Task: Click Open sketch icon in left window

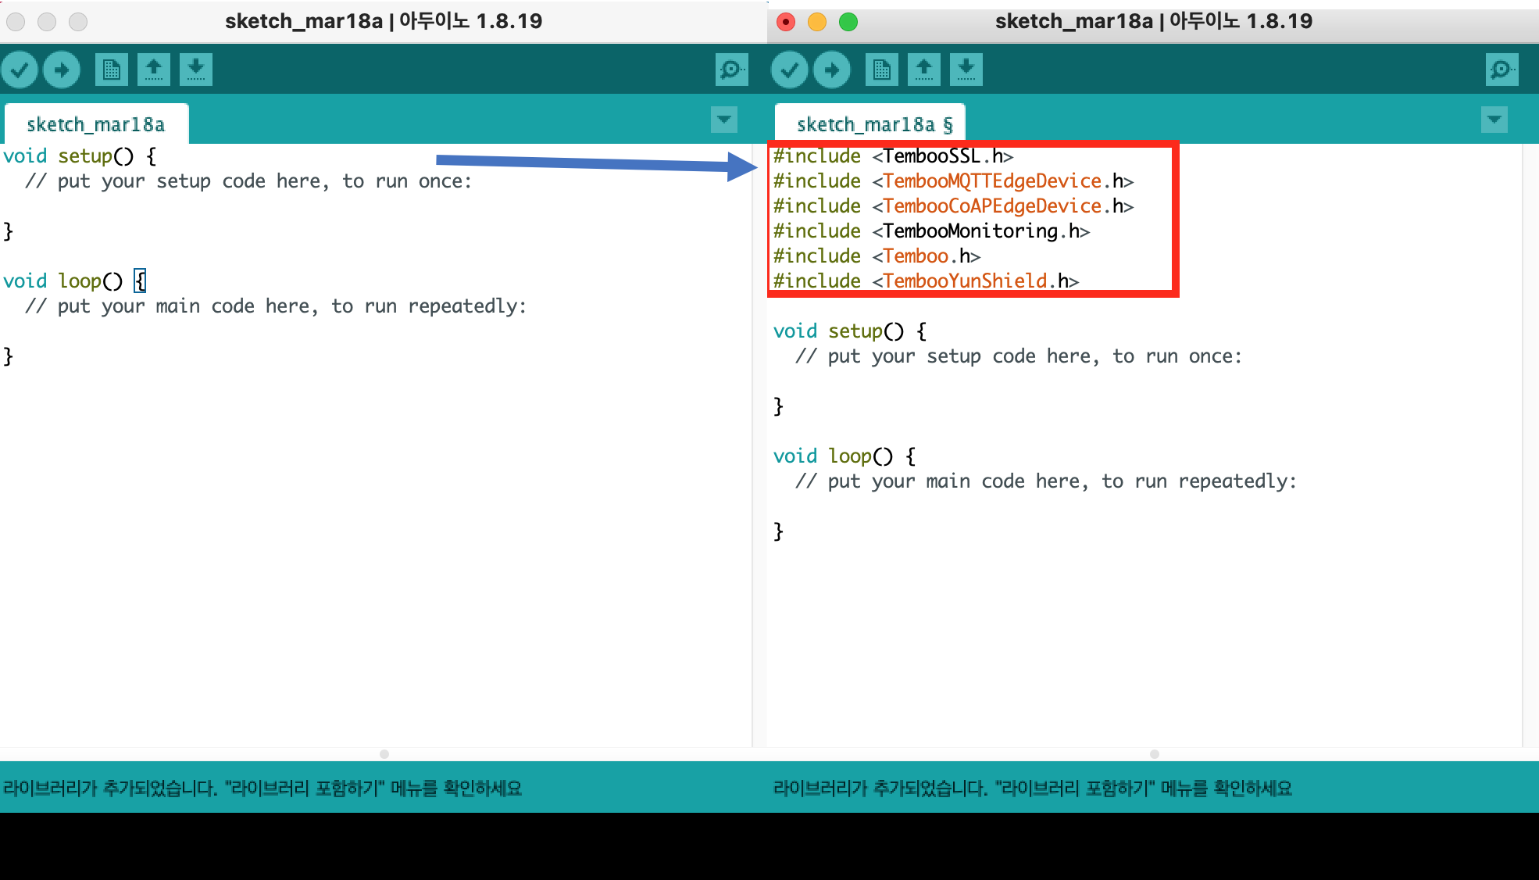Action: (153, 70)
